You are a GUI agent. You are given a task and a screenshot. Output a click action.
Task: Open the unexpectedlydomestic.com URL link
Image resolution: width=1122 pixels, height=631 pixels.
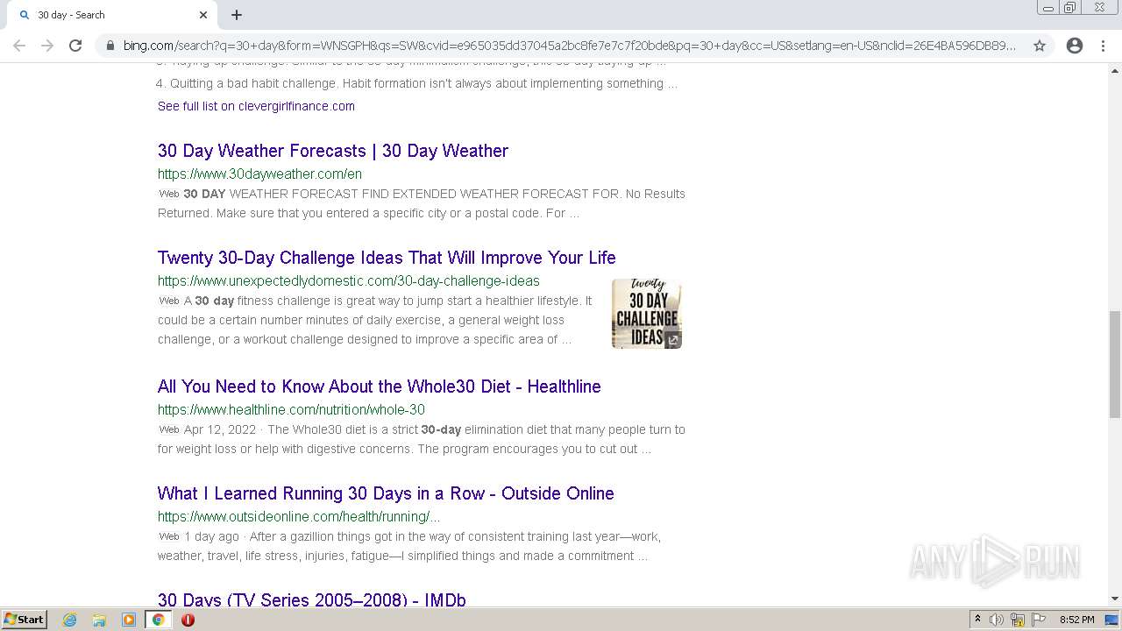349,280
